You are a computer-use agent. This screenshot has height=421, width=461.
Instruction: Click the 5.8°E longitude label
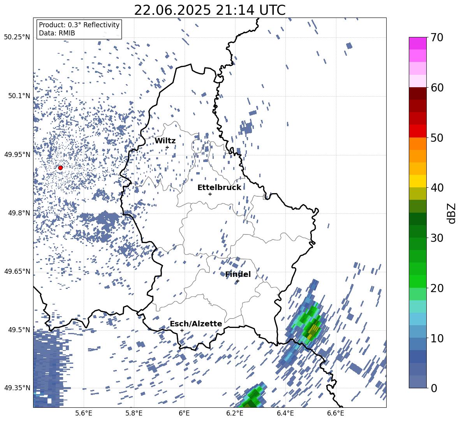coord(134,413)
